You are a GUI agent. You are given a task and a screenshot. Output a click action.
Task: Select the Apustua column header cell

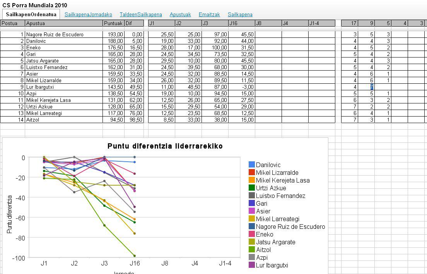[63, 23]
